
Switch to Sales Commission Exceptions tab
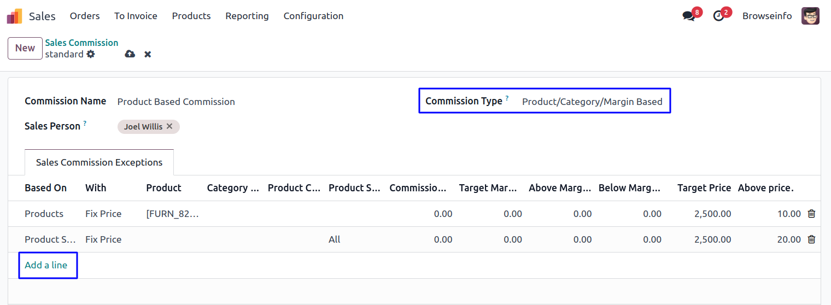[x=99, y=162]
